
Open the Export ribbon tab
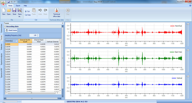coord(18,6)
